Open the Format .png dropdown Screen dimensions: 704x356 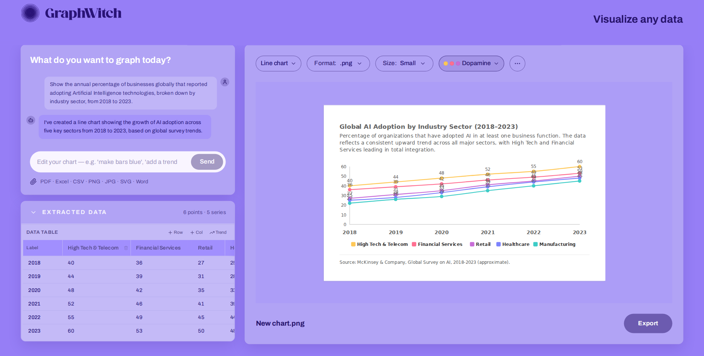(338, 63)
